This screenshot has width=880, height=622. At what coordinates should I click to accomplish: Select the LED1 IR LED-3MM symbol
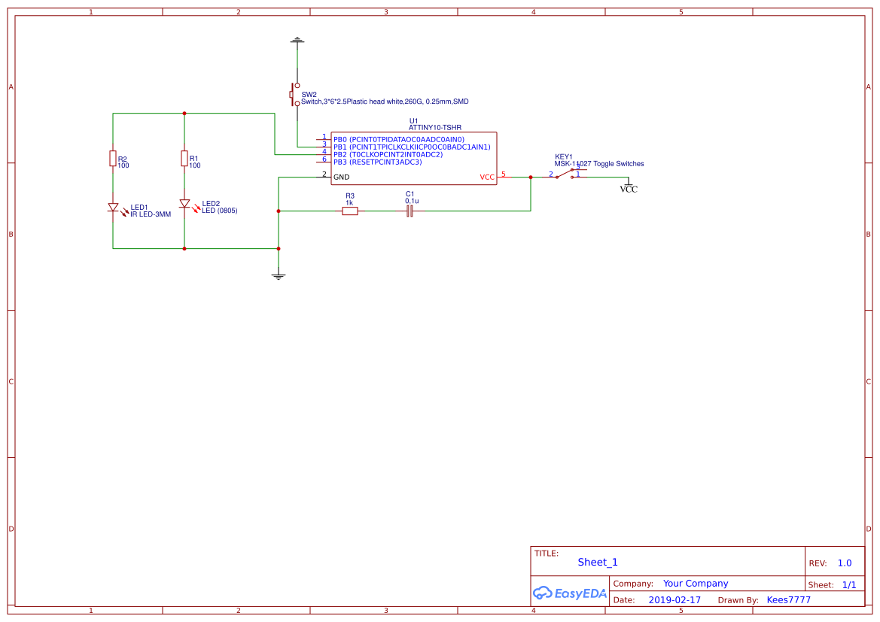click(x=112, y=207)
